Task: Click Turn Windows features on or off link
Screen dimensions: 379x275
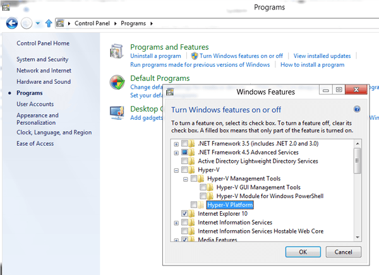Action: [x=241, y=56]
